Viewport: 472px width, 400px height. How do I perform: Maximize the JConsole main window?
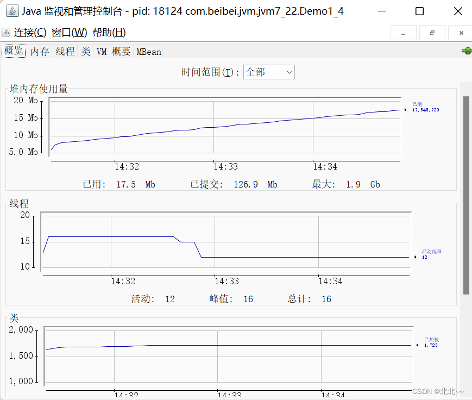coord(419,11)
